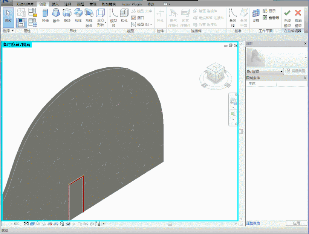Toggle the highlighted Properties palette button
This screenshot has height=234, width=309.
click(21, 23)
